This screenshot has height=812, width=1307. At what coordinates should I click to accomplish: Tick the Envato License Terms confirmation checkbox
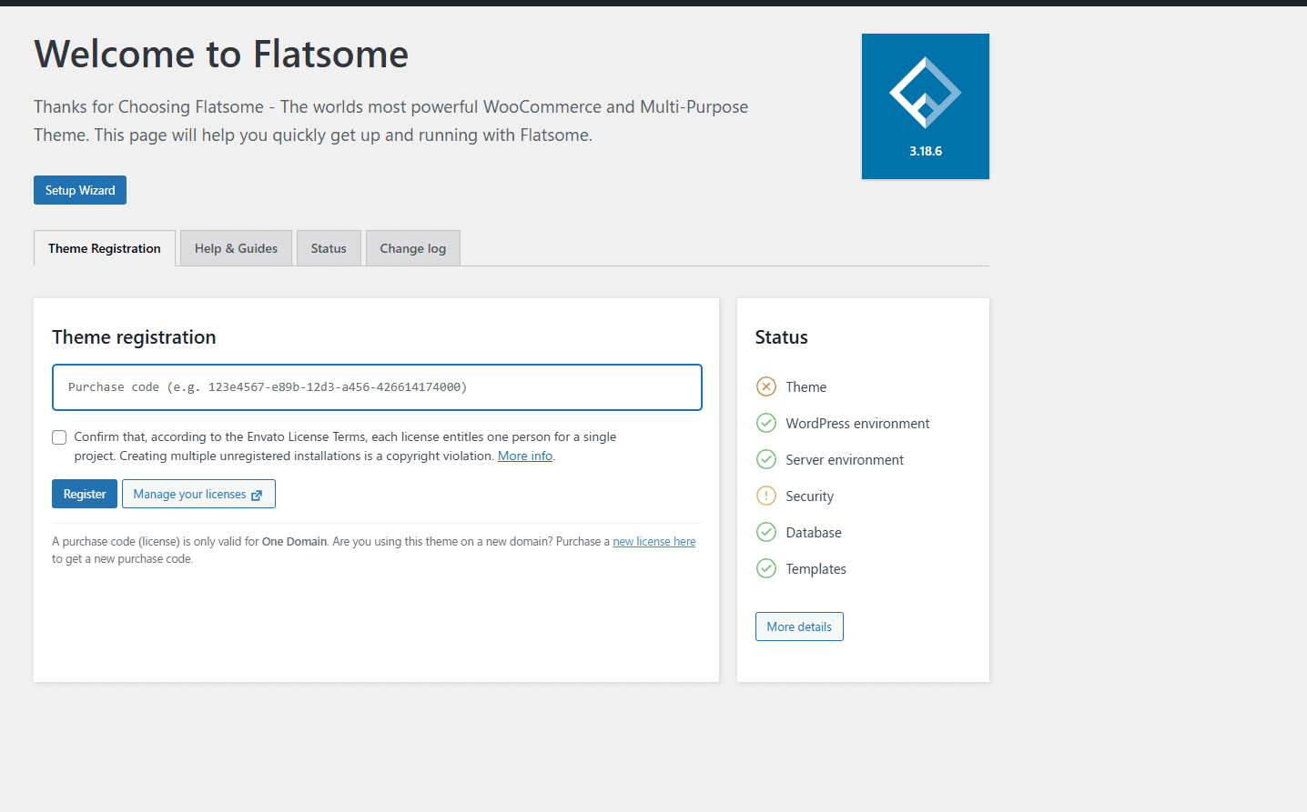(59, 437)
